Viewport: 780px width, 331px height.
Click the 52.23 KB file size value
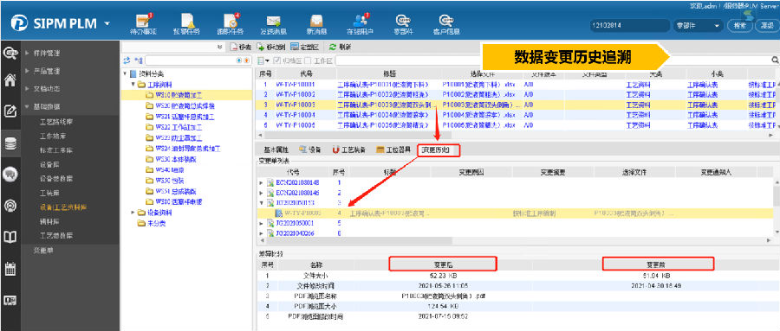[442, 275]
